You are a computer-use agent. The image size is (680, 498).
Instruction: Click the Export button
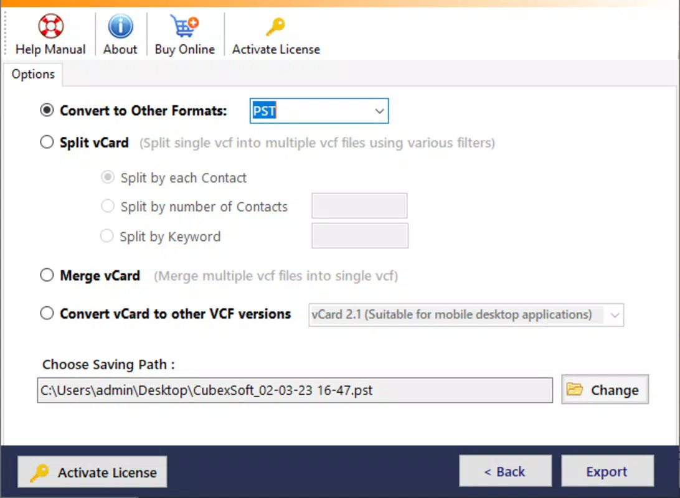608,471
